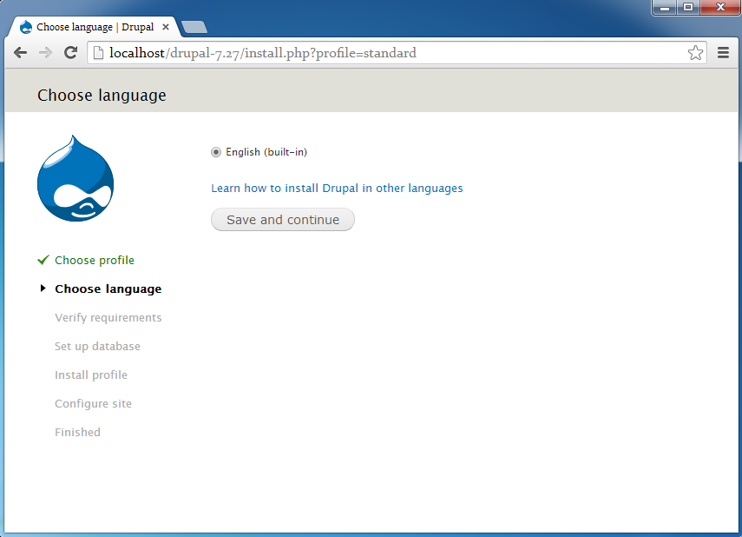
Task: Maximize the browser window
Action: pos(688,8)
